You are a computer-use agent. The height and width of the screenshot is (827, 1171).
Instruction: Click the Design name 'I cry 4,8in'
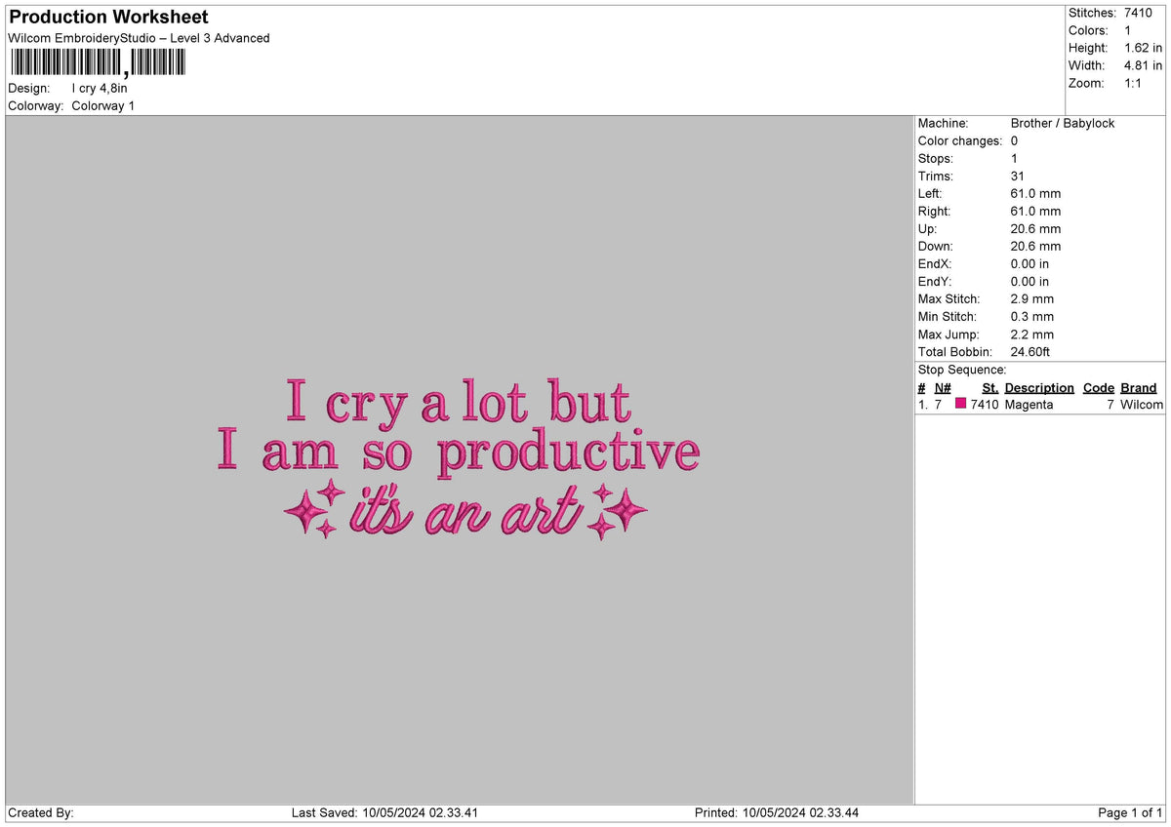point(100,88)
